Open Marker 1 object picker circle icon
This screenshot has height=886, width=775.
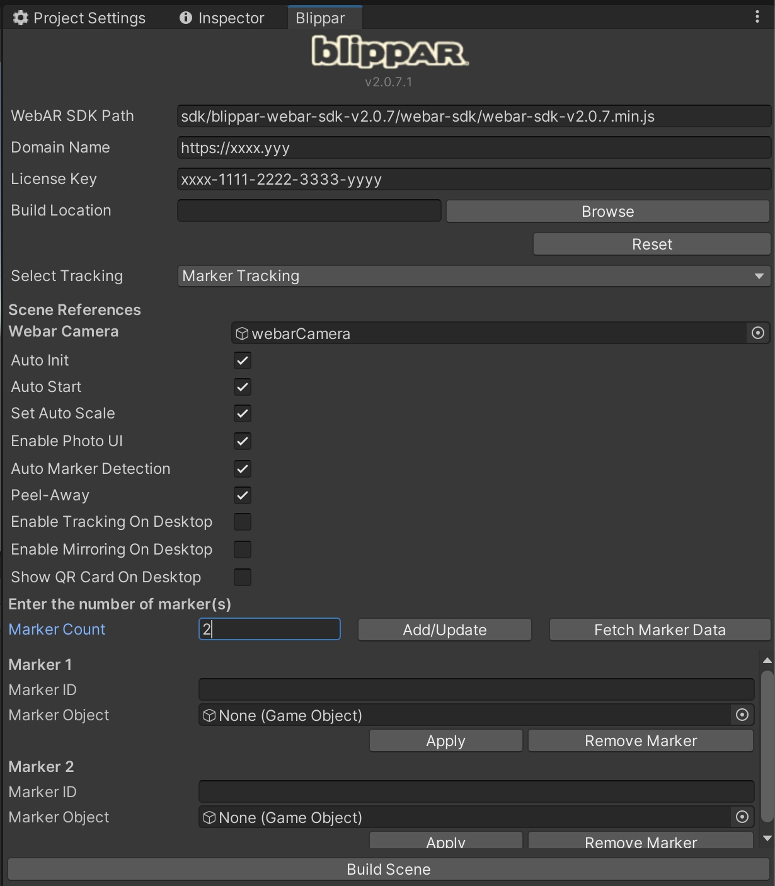(742, 715)
